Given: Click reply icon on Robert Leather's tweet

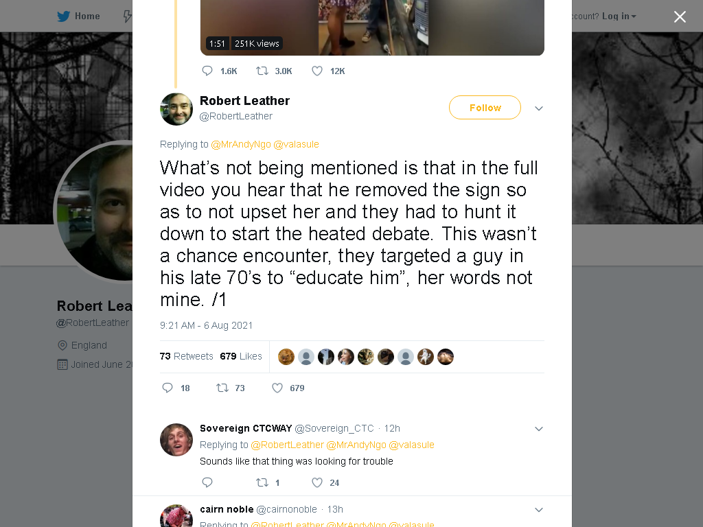Looking at the screenshot, I should 168,388.
